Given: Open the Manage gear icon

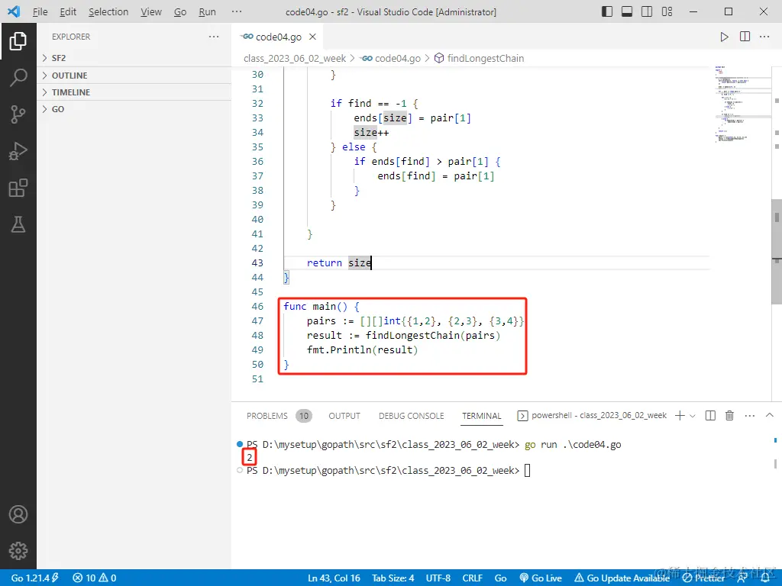Looking at the screenshot, I should tap(18, 551).
